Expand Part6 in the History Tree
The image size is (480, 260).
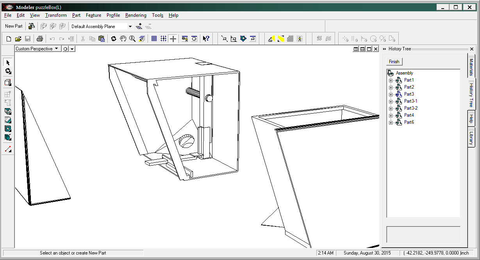coord(391,123)
